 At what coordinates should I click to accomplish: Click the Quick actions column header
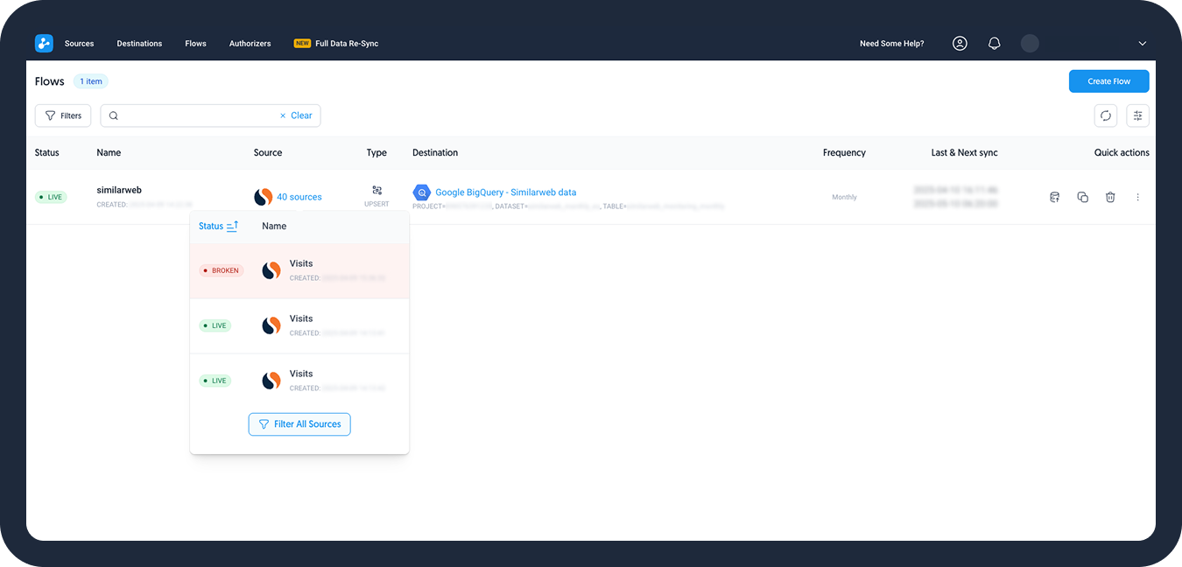[1122, 152]
